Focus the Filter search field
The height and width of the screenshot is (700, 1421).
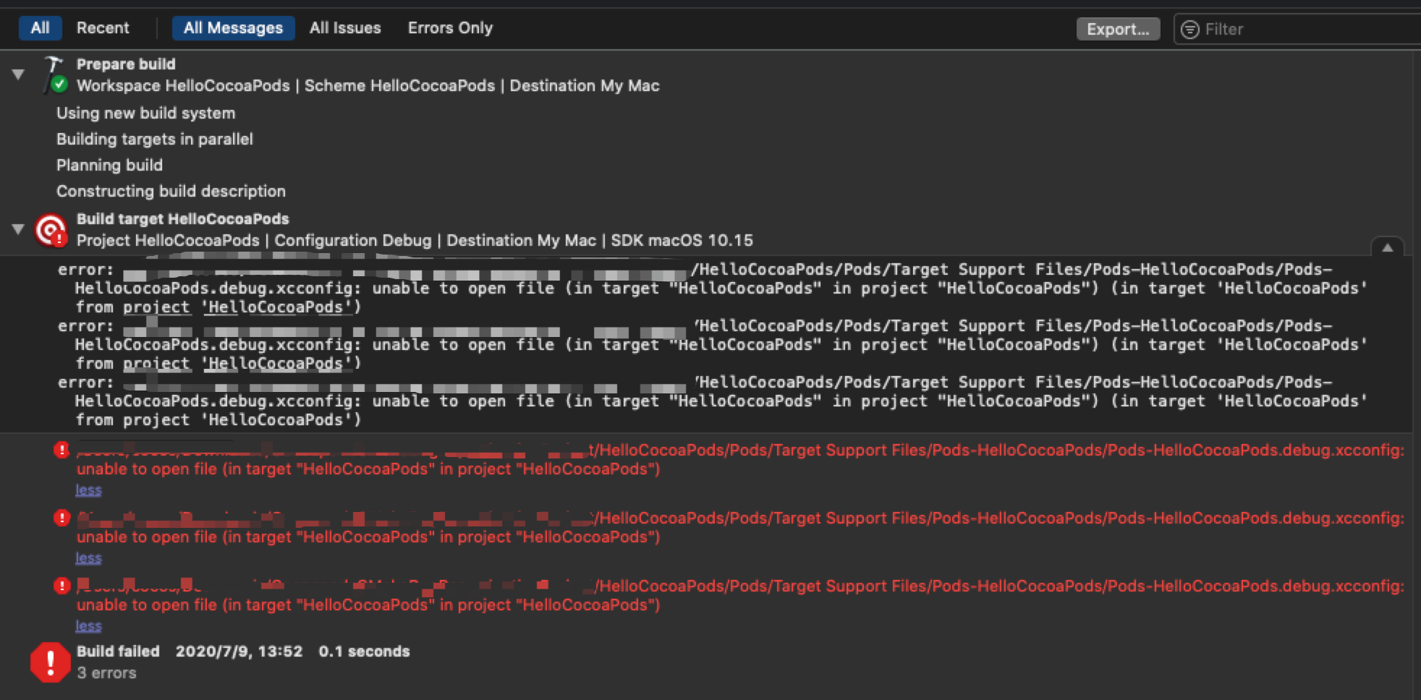(1297, 29)
